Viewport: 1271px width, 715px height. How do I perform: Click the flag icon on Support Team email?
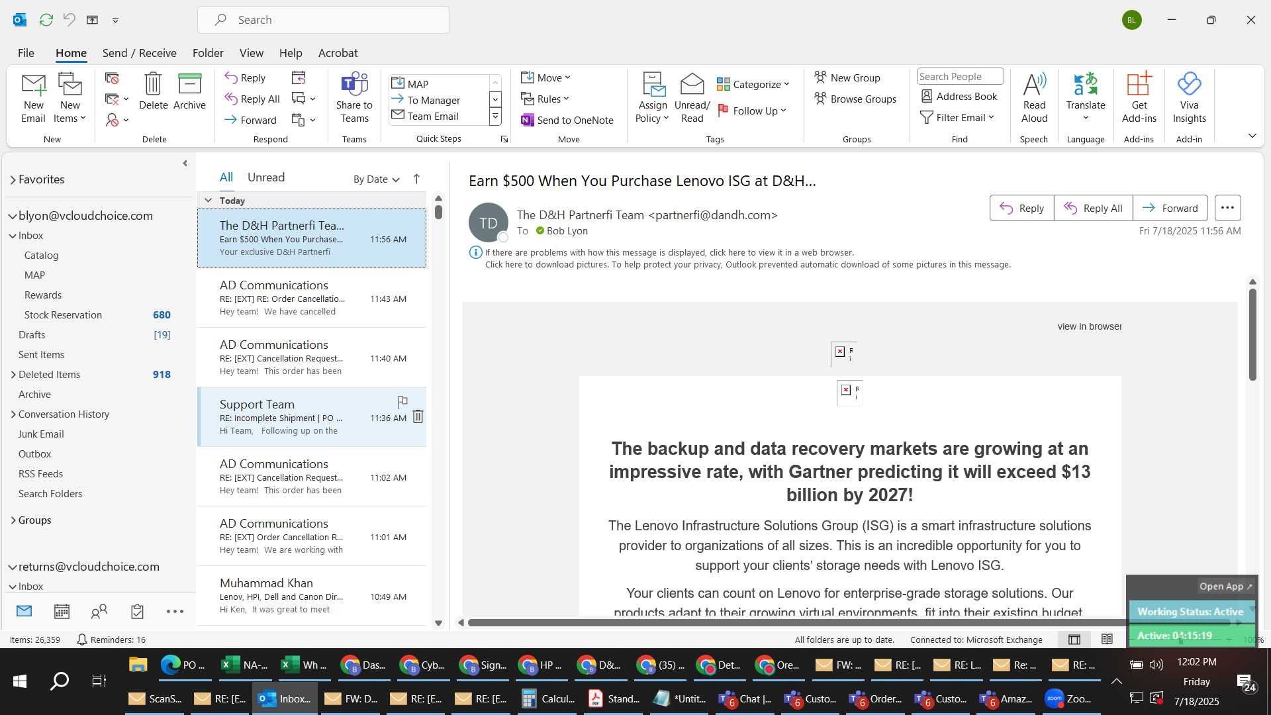[402, 401]
